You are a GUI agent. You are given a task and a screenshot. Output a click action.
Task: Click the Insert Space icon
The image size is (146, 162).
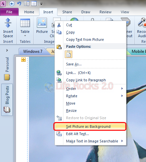8,23
